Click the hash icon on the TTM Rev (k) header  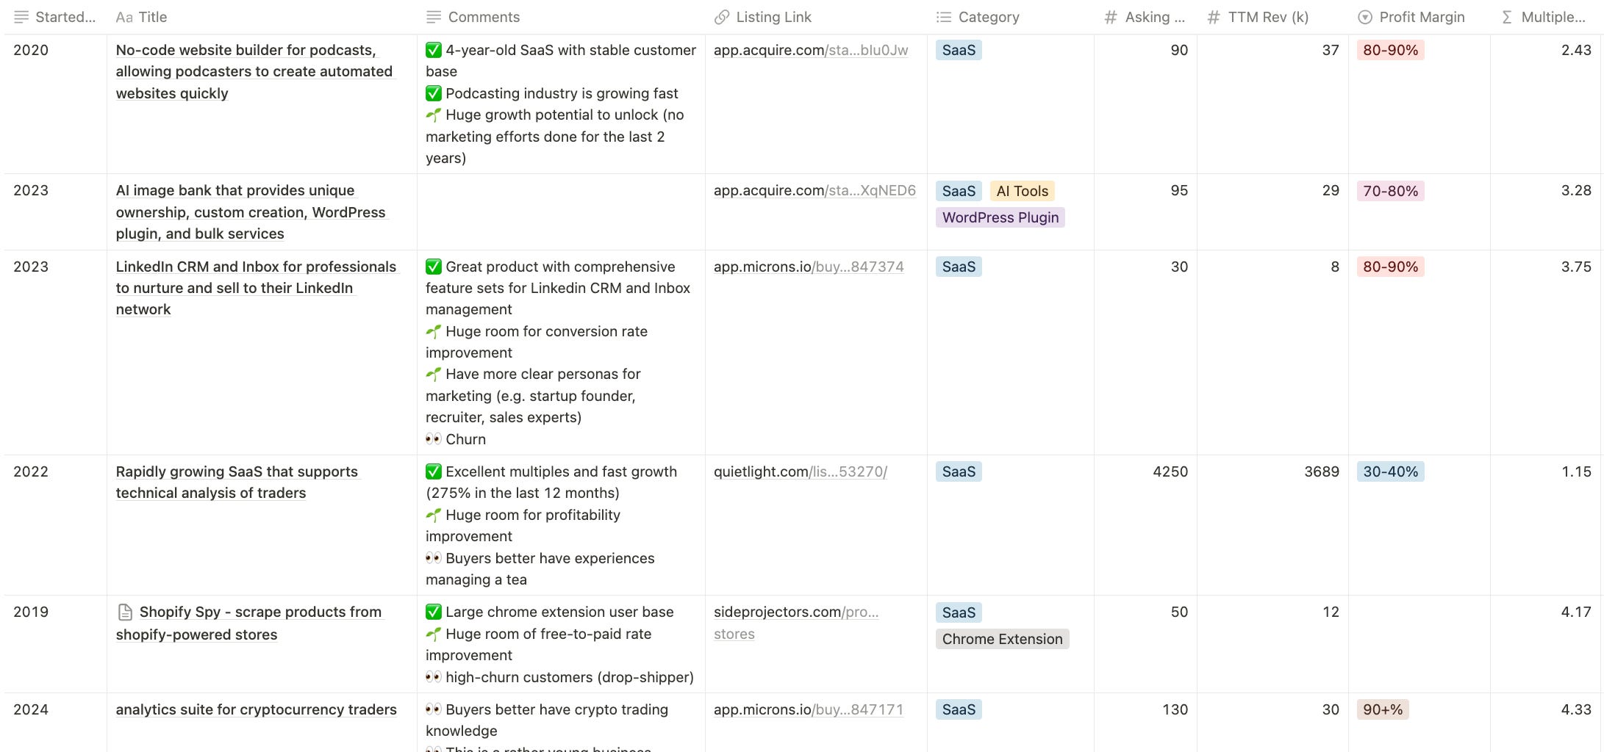coord(1213,16)
